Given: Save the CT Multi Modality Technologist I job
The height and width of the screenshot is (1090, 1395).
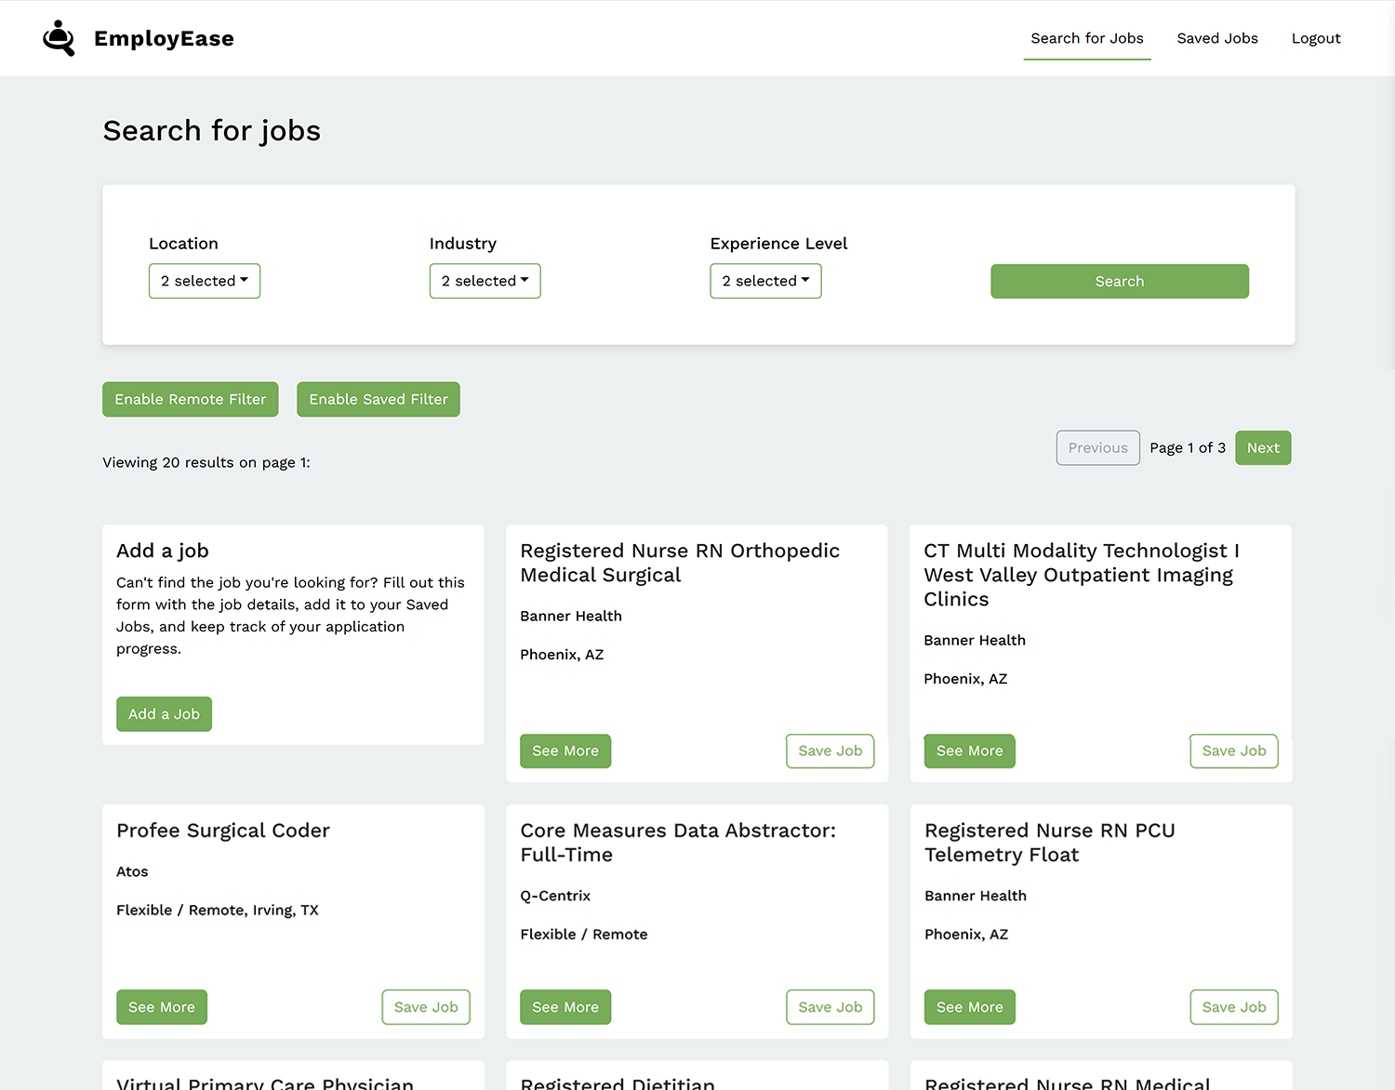Looking at the screenshot, I should click(x=1233, y=751).
